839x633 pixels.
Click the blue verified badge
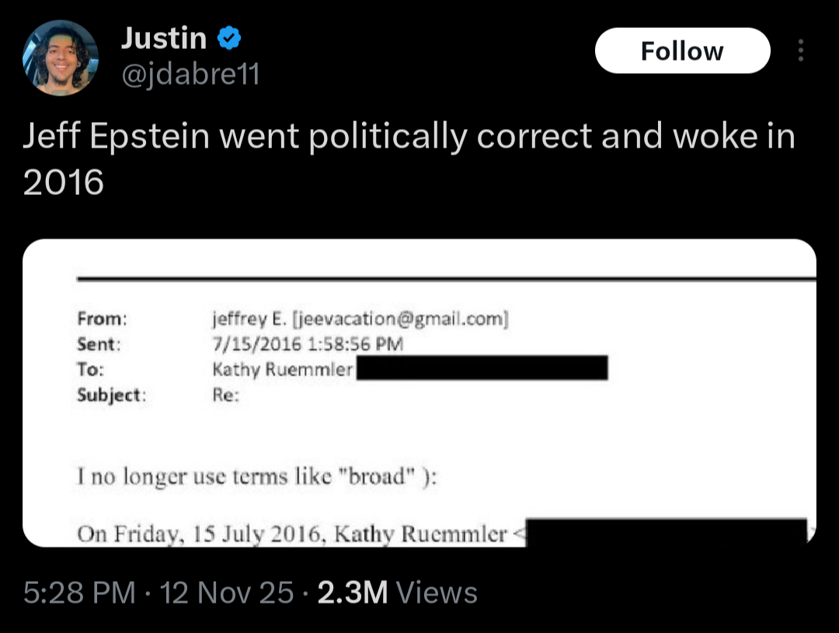pos(228,38)
